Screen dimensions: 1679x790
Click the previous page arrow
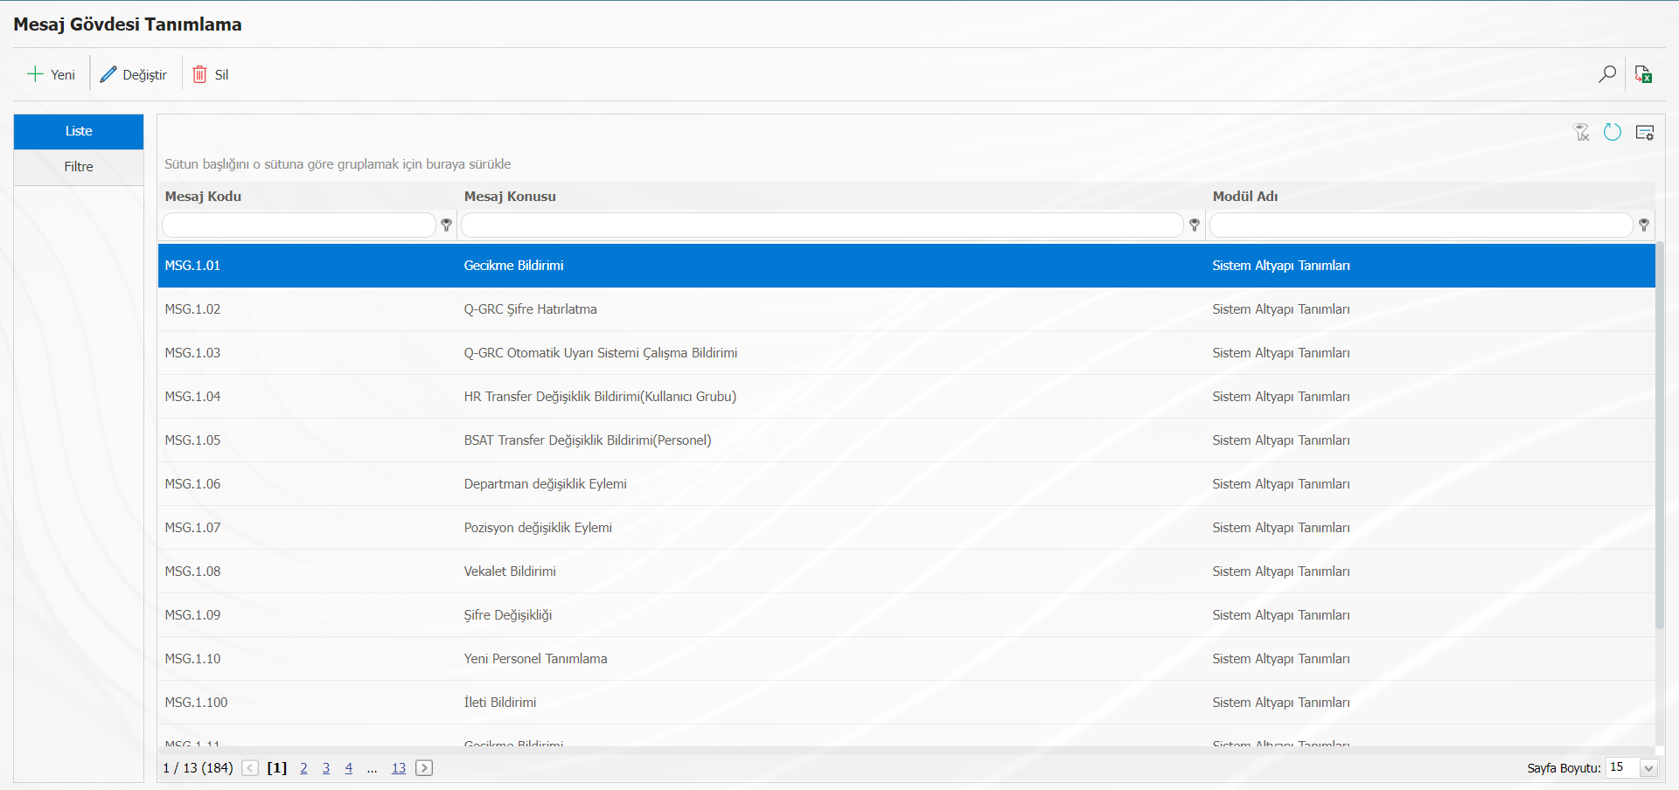(x=250, y=768)
